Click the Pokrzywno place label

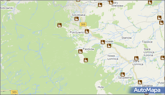77,32
